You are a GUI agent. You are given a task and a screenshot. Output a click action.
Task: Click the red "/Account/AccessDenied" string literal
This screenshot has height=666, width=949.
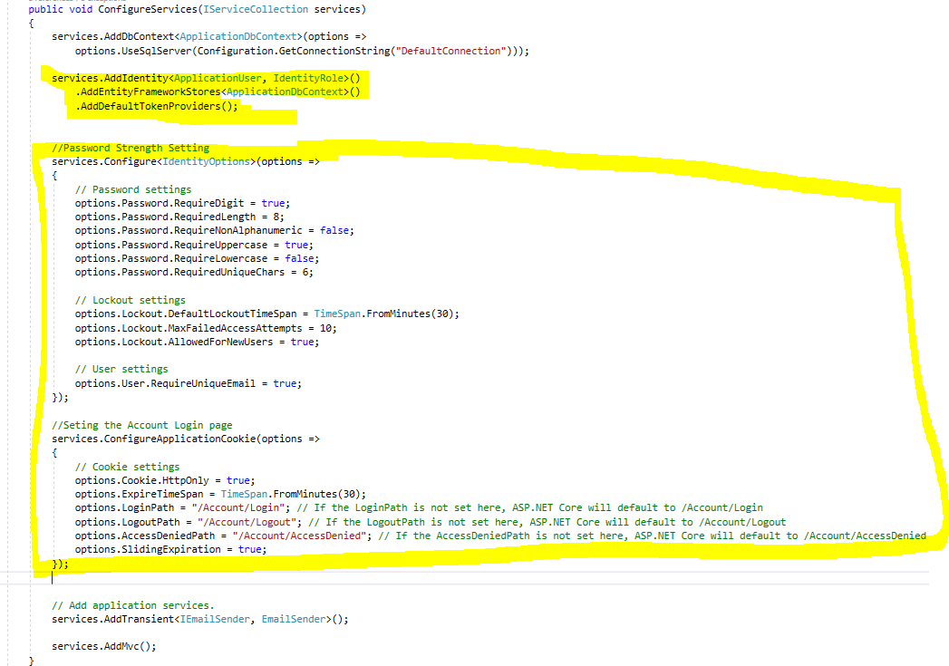[300, 536]
